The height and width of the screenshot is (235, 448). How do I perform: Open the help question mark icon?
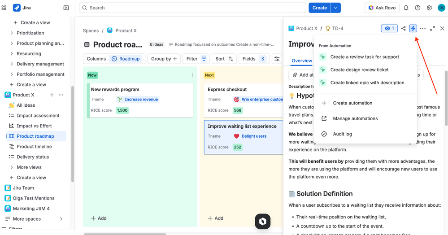(418, 8)
